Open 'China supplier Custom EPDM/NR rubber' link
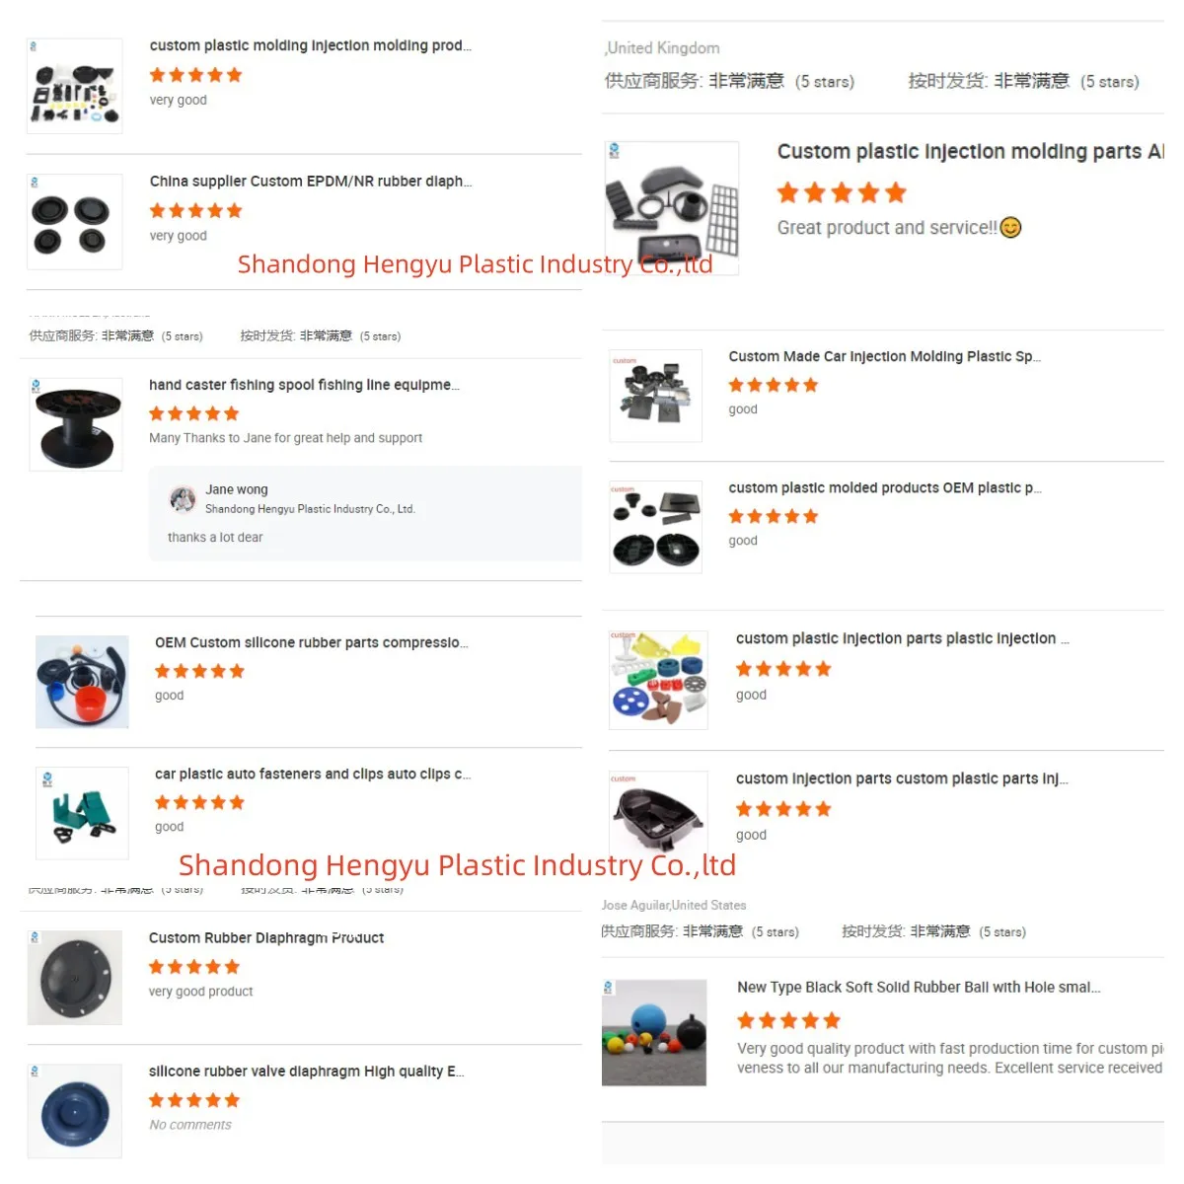1184x1184 pixels. point(310,182)
